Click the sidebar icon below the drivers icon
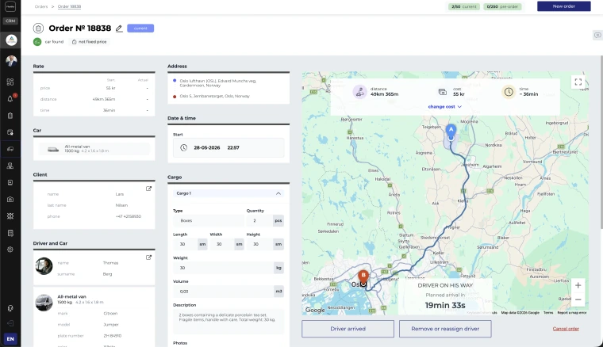This screenshot has width=603, height=347. click(10, 182)
